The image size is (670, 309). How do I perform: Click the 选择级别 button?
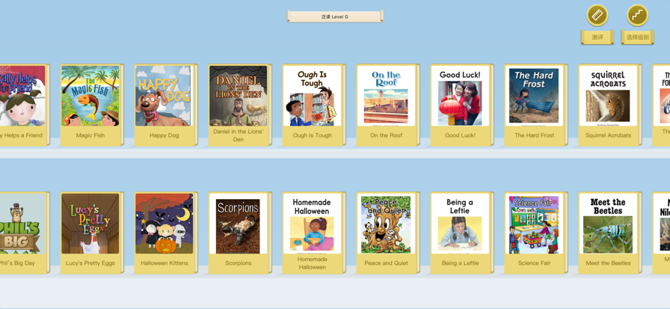coord(637,37)
